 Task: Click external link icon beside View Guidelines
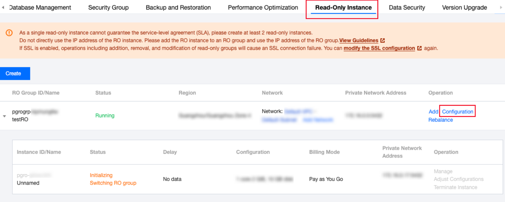tap(383, 40)
